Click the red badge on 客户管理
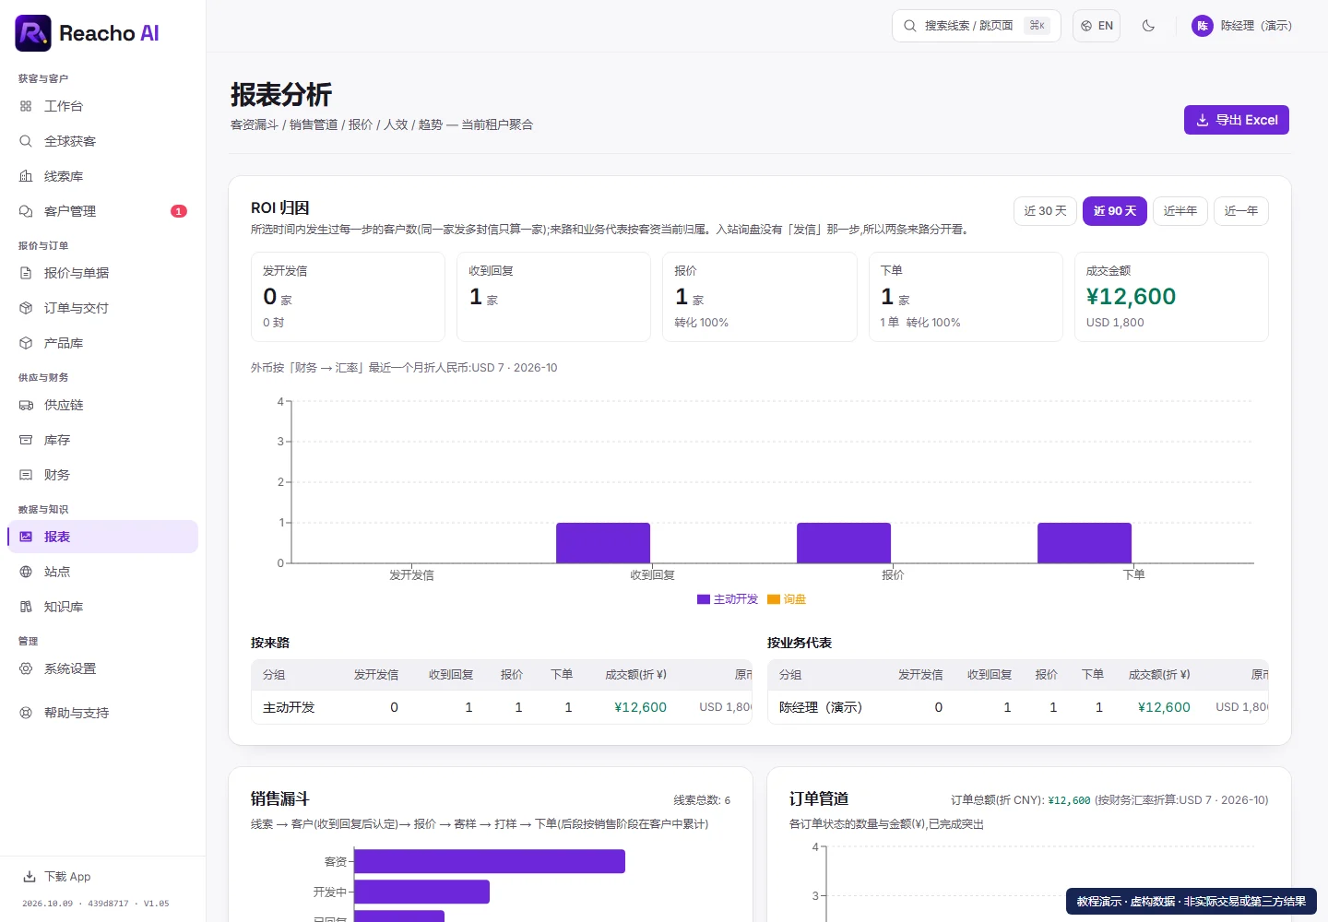1328x922 pixels. point(179,211)
